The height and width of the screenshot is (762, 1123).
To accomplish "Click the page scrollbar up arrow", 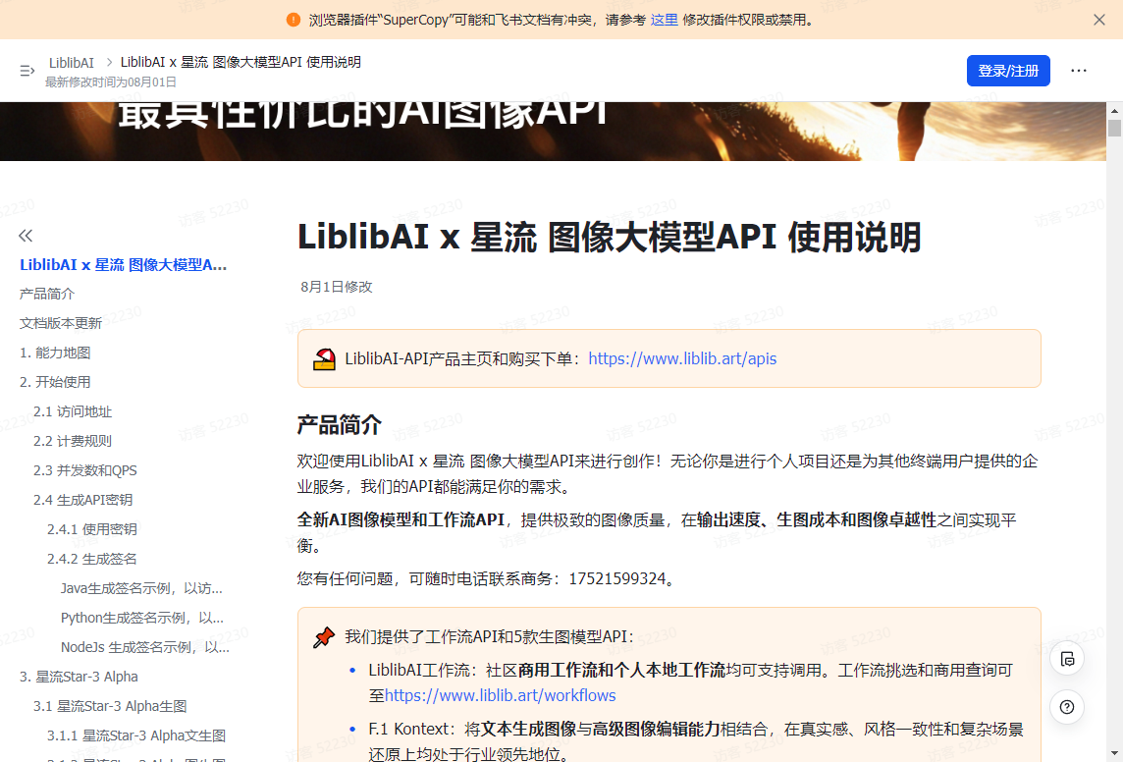I will coord(1114,111).
